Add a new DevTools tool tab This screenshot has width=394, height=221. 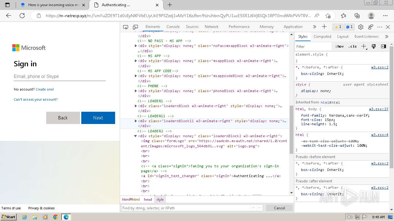[324, 27]
